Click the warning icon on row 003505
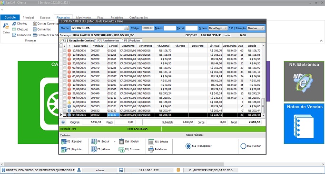Screen dimensions: 325x174 pos(69,102)
